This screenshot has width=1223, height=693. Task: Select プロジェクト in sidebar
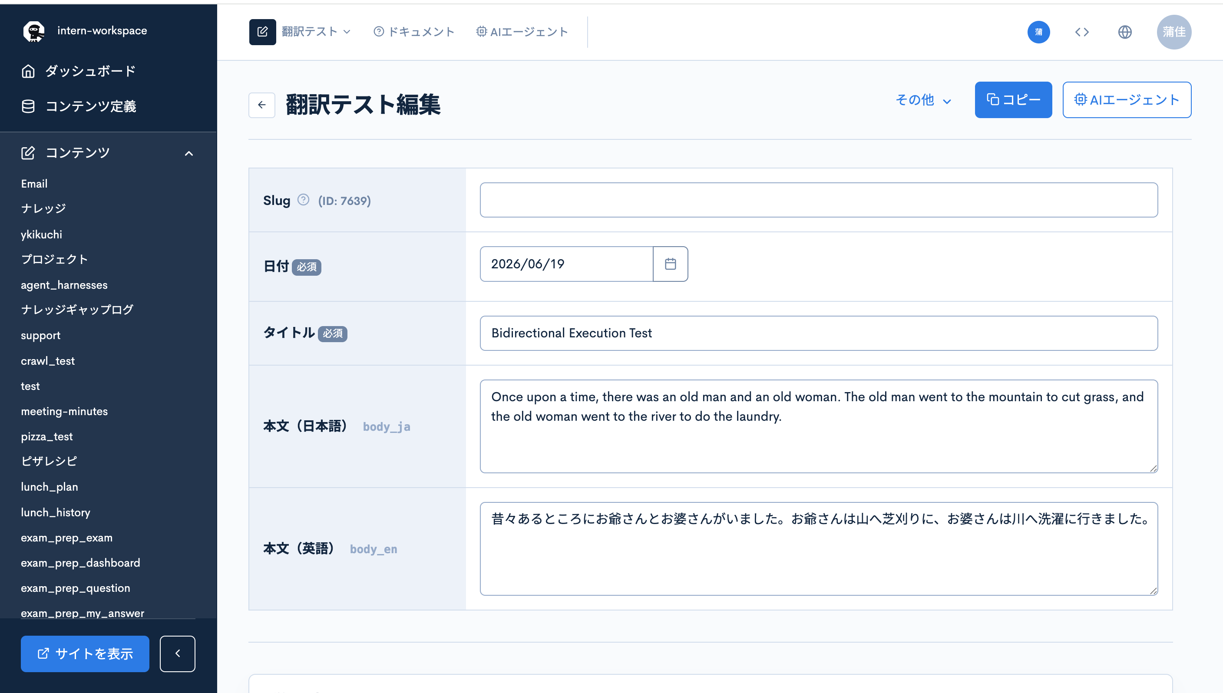(54, 259)
